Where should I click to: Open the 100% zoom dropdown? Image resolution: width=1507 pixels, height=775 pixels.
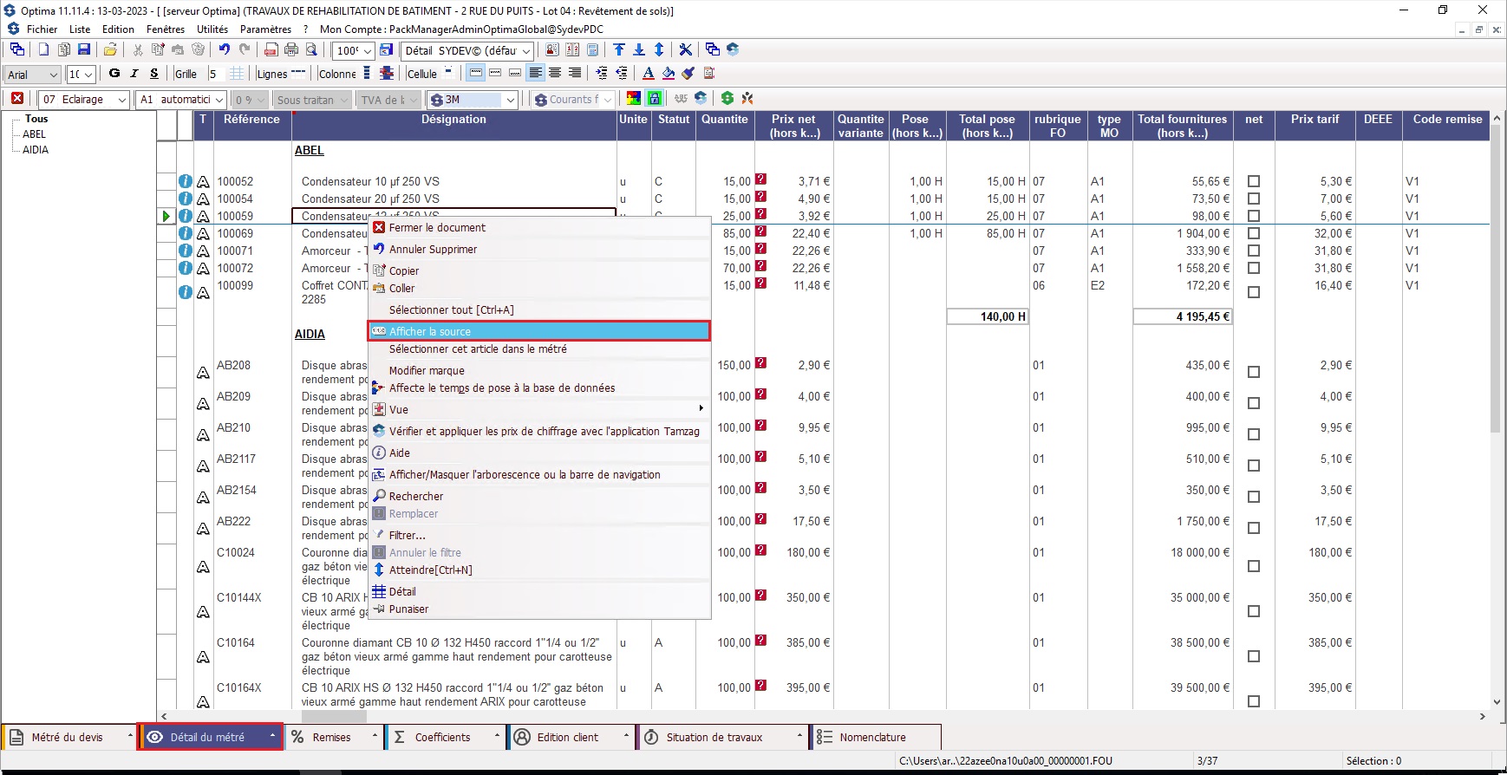click(x=368, y=51)
